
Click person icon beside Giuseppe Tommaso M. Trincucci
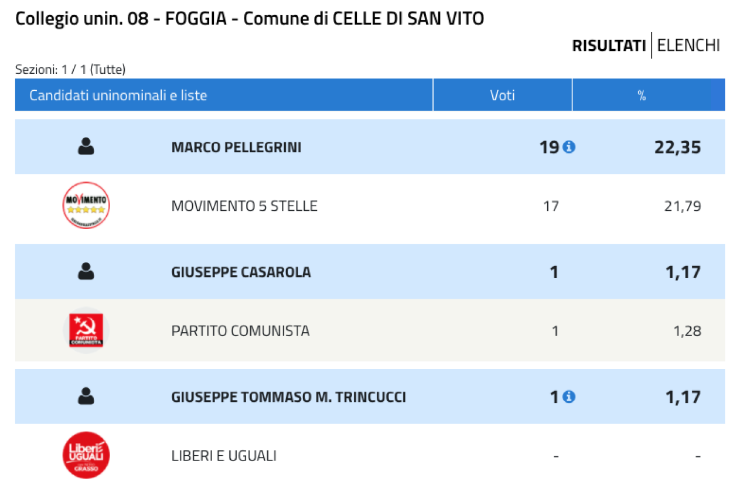point(86,397)
